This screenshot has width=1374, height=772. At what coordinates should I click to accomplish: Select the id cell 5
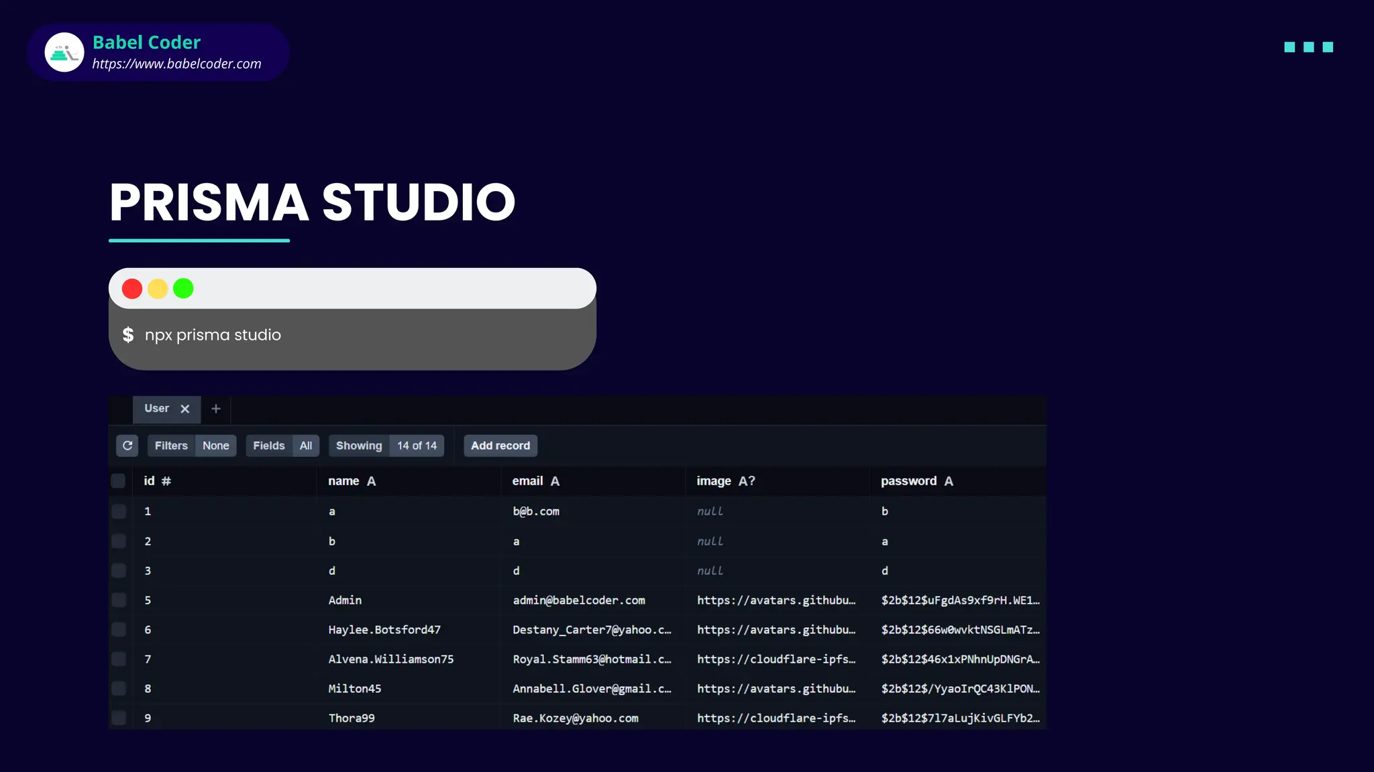(x=225, y=600)
